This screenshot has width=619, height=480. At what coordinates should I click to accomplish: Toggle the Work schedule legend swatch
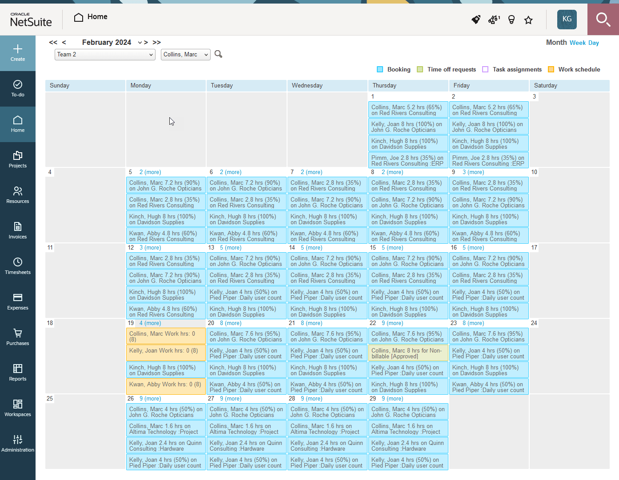coord(551,69)
